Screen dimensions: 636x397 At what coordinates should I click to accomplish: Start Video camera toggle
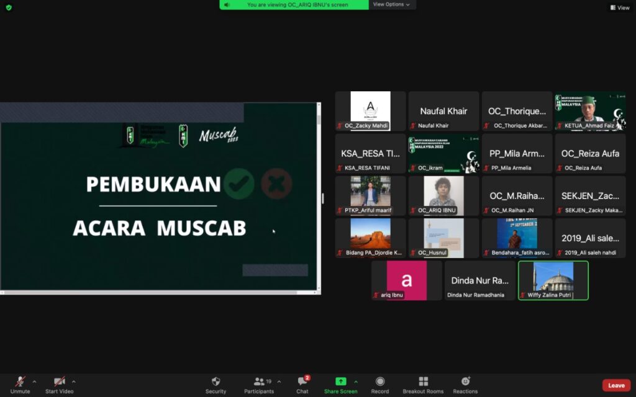point(59,385)
